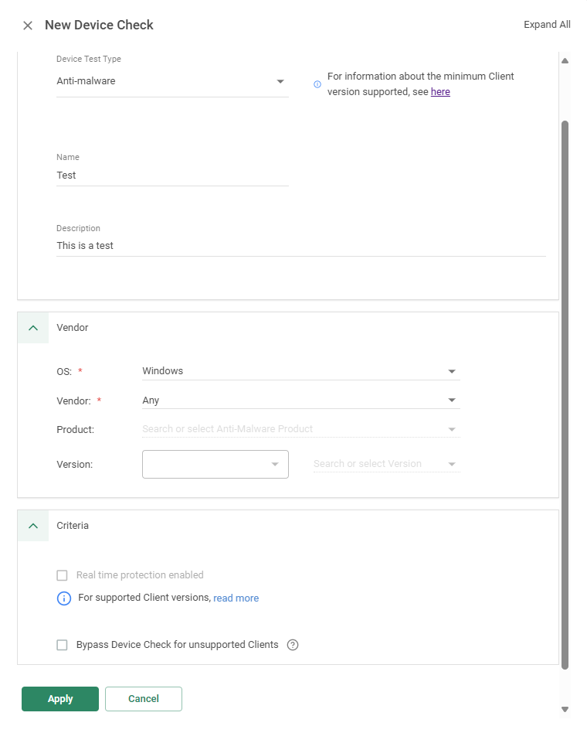Click the Device Test Type dropdown arrow
The image size is (587, 733).
tap(280, 80)
